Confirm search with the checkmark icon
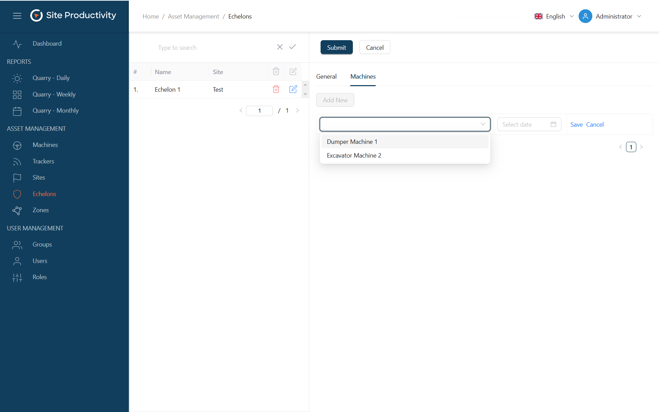 click(x=292, y=47)
